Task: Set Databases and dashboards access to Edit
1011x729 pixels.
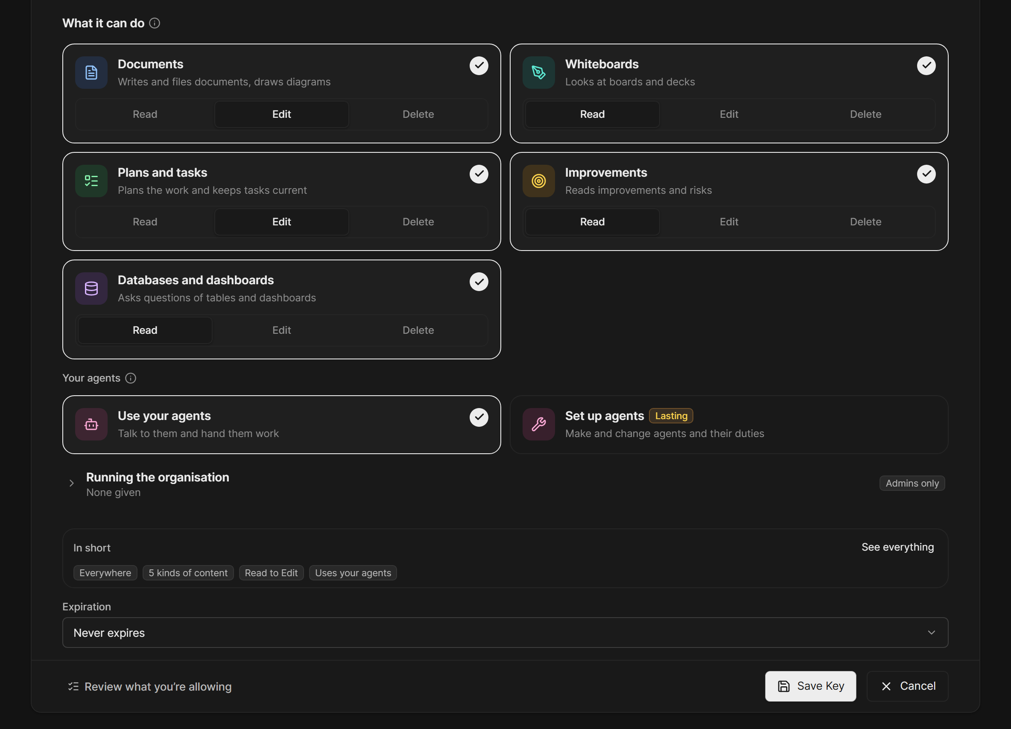Action: (281, 330)
